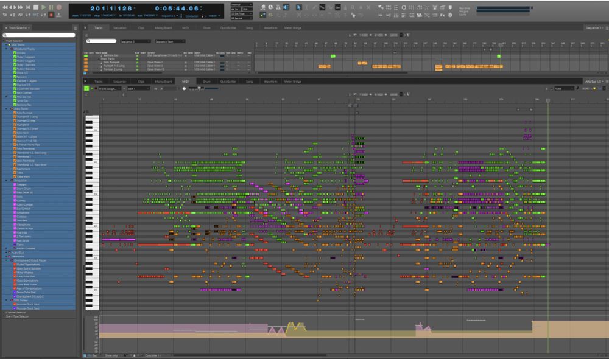The image size is (609, 359).
Task: Click the playhead marker in MIDI ruler
Action: click(548, 100)
